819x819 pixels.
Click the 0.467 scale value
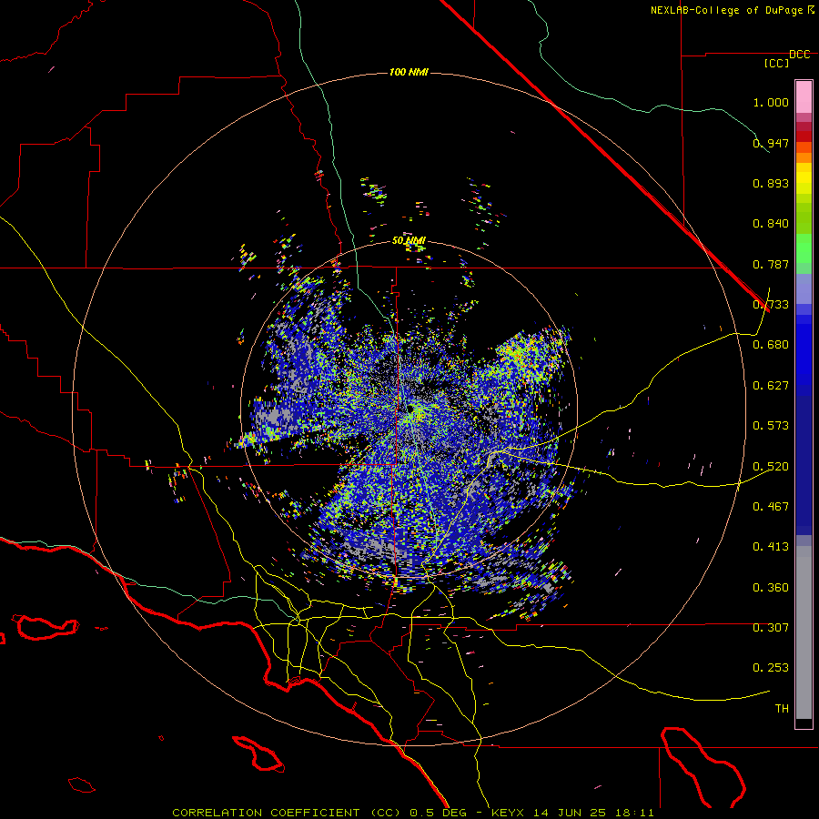771,507
